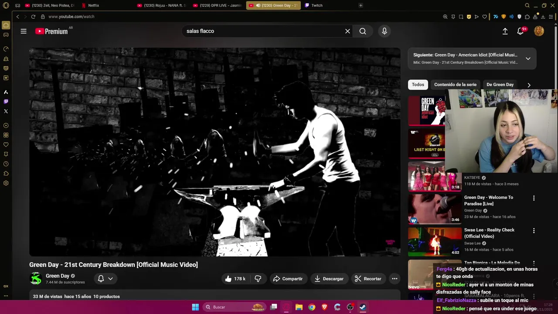This screenshot has height=314, width=558.
Task: Open the Opera GX logo menu
Action: pyautogui.click(x=6, y=5)
